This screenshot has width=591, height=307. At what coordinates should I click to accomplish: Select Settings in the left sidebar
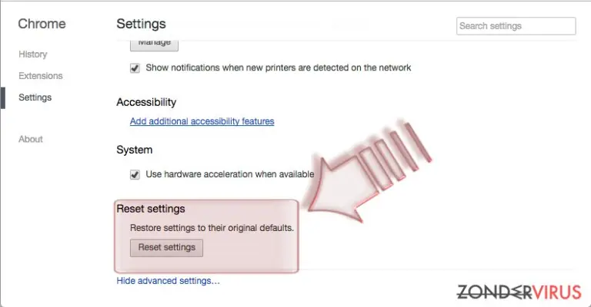35,97
